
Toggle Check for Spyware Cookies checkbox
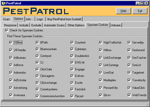(x=7, y=30)
